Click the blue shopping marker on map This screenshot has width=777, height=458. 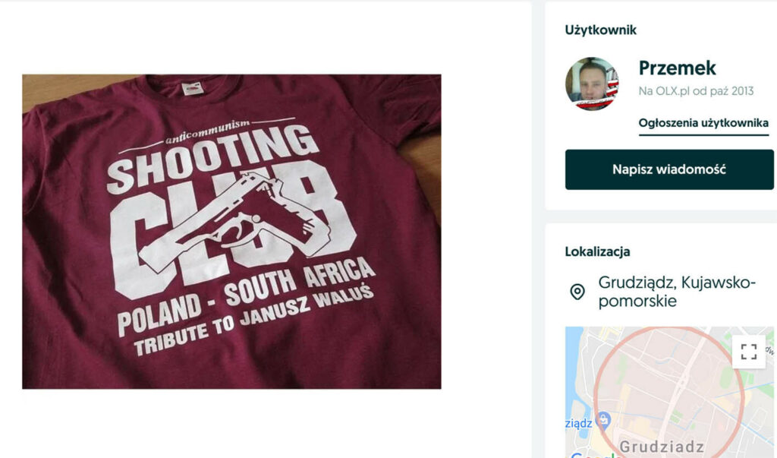pos(604,420)
